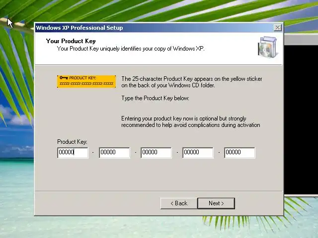The height and width of the screenshot is (238, 318).
Task: Click the 'Your Product Key' heading
Action: pyautogui.click(x=71, y=41)
